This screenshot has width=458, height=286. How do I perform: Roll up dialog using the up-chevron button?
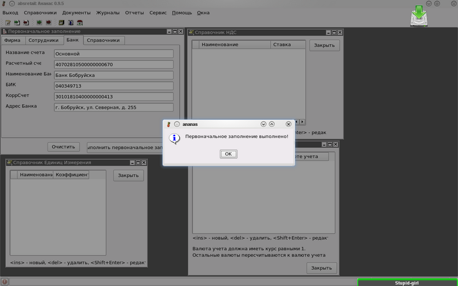point(272,124)
